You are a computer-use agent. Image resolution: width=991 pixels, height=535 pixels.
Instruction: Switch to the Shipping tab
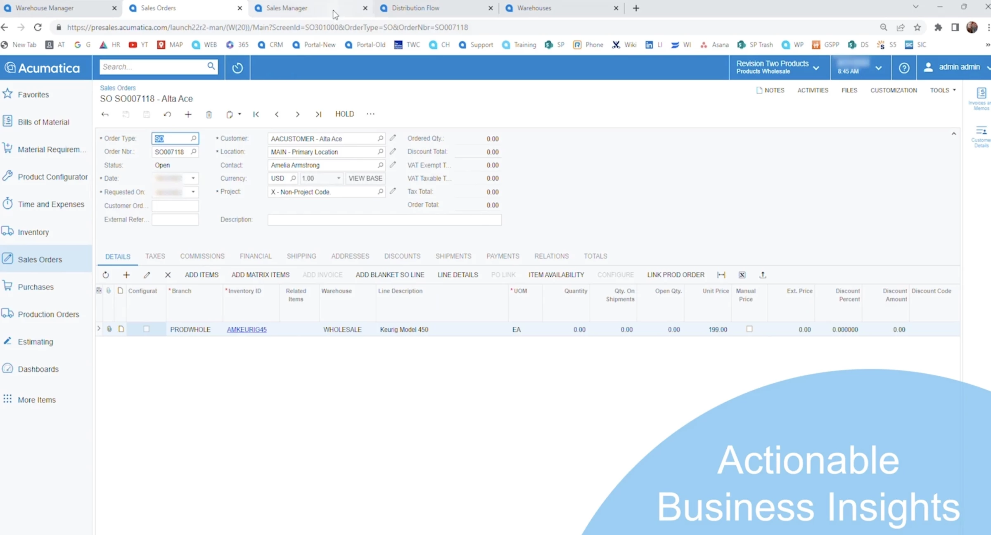click(x=301, y=256)
